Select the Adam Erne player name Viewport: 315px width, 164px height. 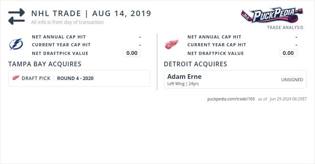click(184, 77)
